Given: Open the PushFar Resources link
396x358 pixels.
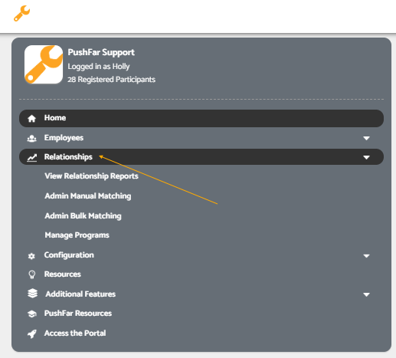Looking at the screenshot, I should 78,314.
